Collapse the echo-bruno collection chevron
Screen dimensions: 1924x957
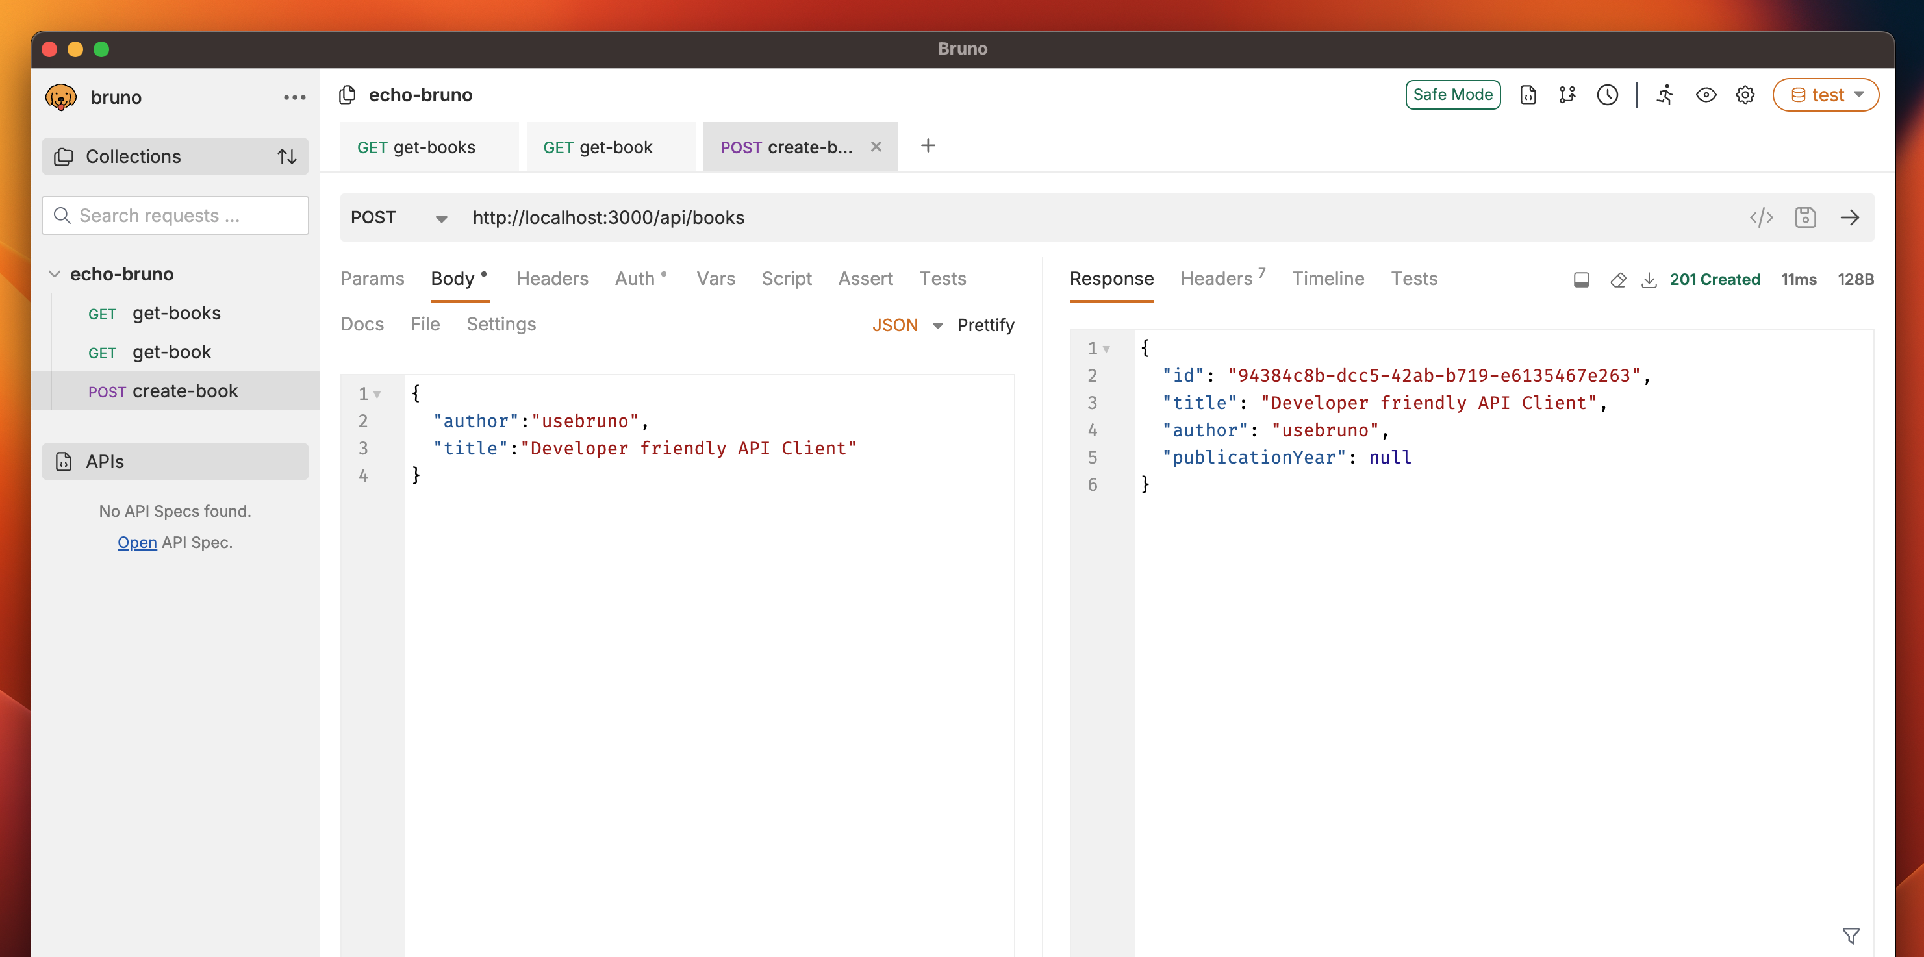click(x=54, y=273)
